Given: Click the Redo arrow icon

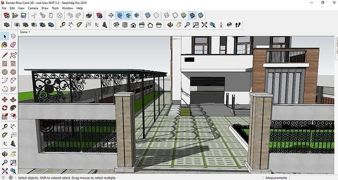Looking at the screenshot, I should pyautogui.click(x=78, y=15).
